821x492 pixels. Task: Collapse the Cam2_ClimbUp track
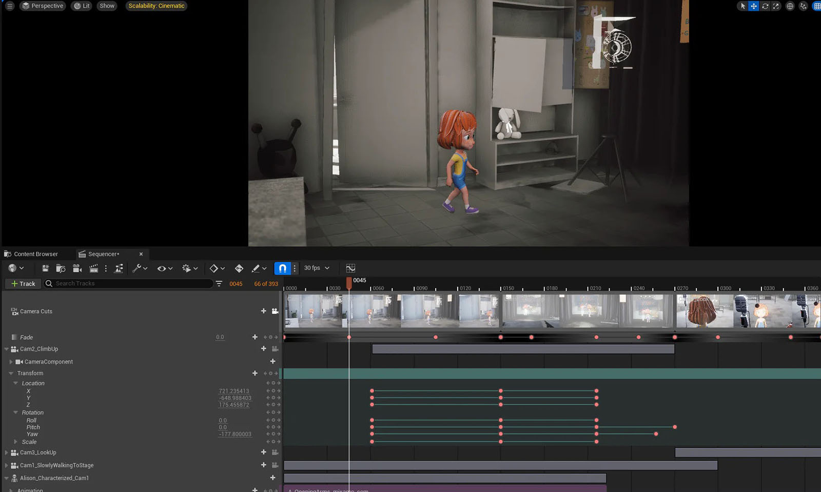[x=7, y=349]
